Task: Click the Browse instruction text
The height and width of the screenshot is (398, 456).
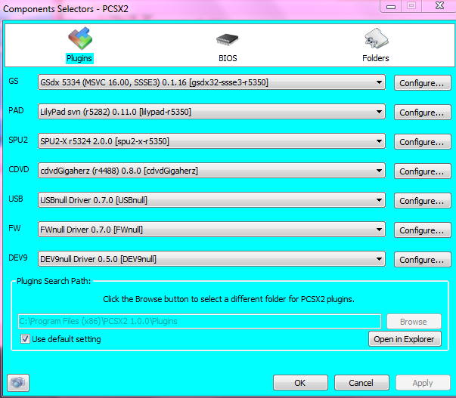Action: tap(228, 299)
